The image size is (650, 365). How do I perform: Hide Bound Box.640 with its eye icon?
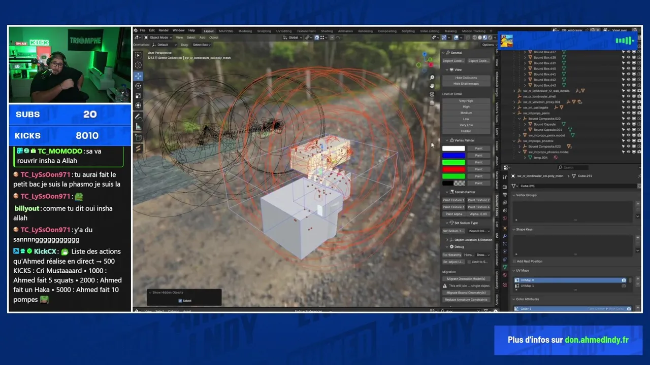point(628,68)
